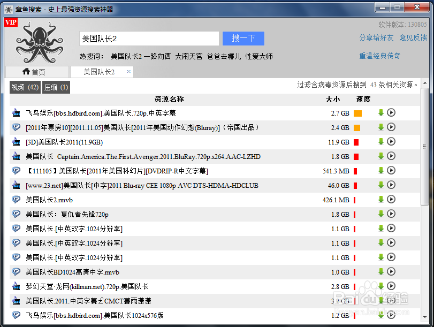Screen dimensions: 434x327
Task: Select the 426.1 MB size cell
Action: 336,200
